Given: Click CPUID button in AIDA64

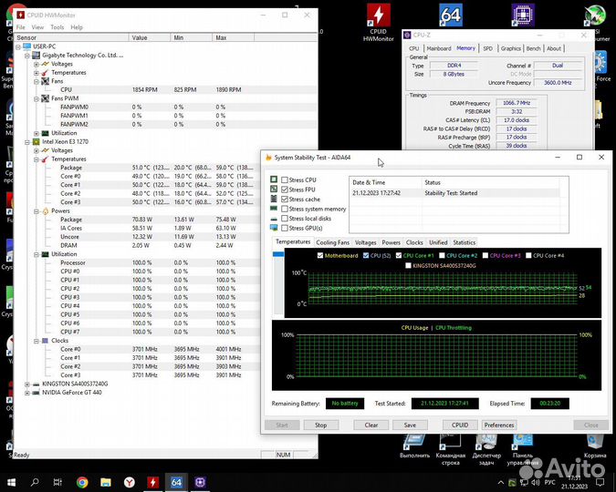Looking at the screenshot, I should pyautogui.click(x=460, y=425).
